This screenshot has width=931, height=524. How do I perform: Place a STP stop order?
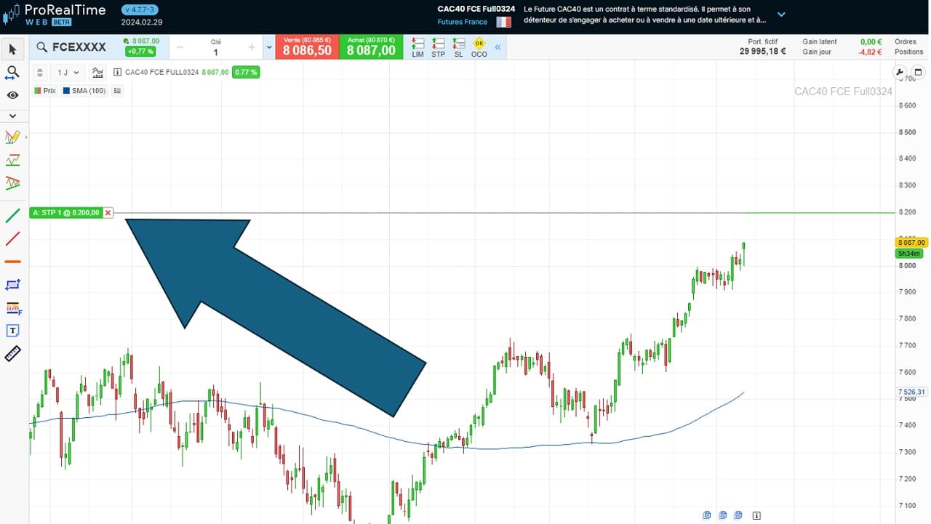(438, 48)
